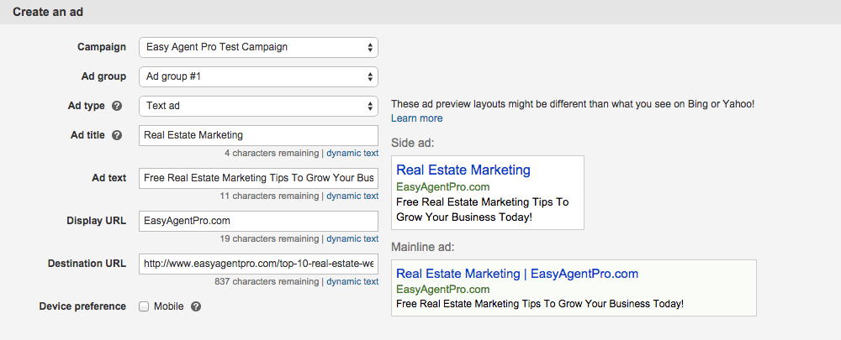Select '19 characters remaining' text
The height and width of the screenshot is (340, 841).
coord(269,238)
